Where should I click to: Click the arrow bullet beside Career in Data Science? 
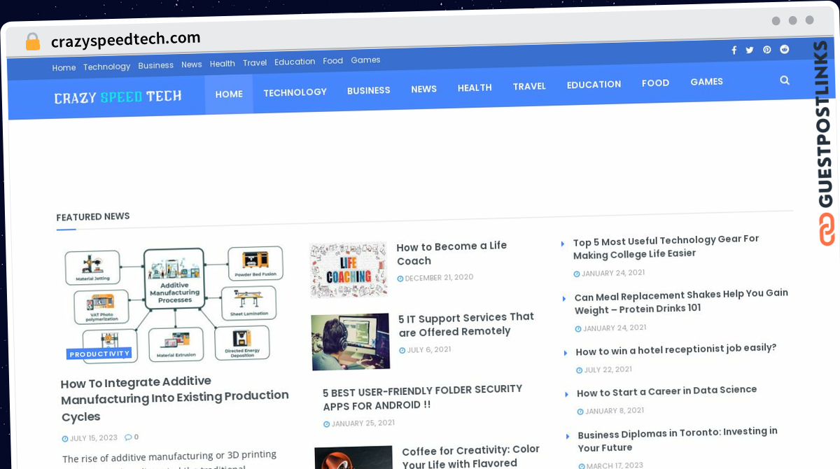point(567,394)
